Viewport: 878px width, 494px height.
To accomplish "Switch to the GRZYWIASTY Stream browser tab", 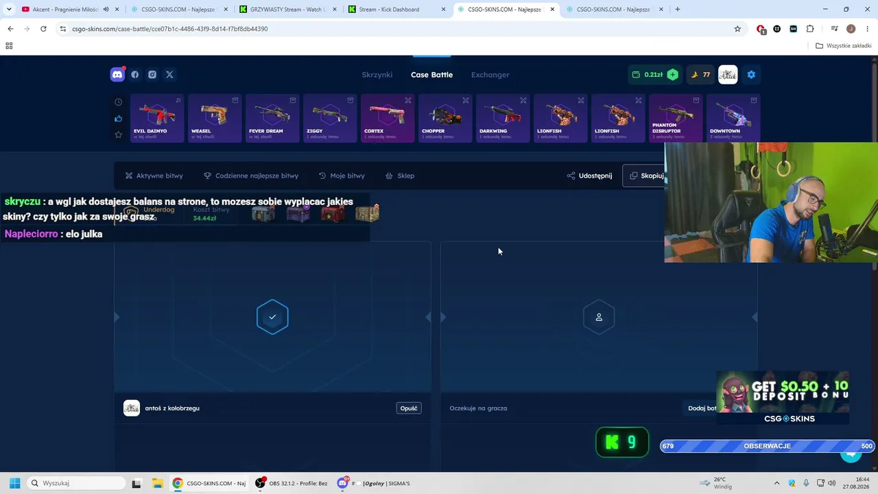I will 289,10.
